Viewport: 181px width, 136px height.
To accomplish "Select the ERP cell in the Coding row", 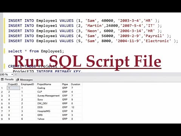I will 65,88.
